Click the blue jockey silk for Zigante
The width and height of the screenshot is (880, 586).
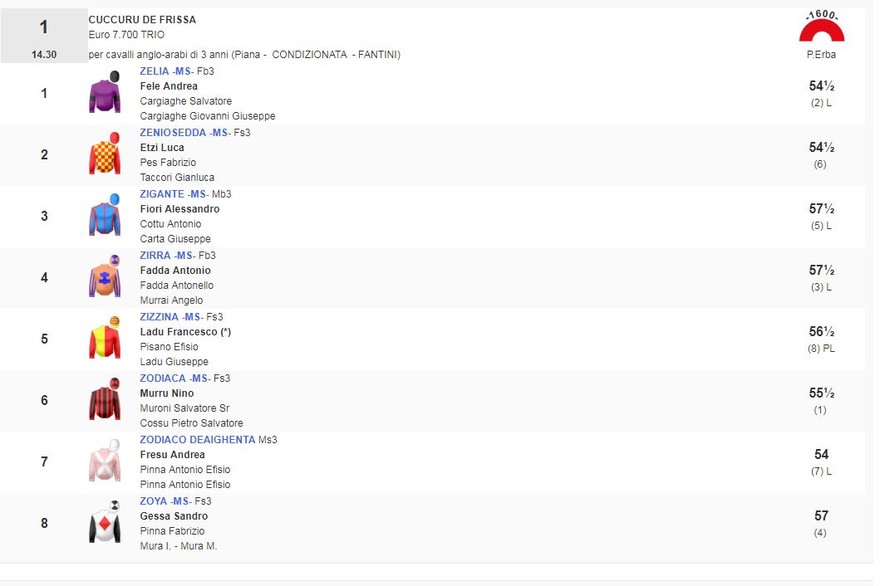(105, 216)
